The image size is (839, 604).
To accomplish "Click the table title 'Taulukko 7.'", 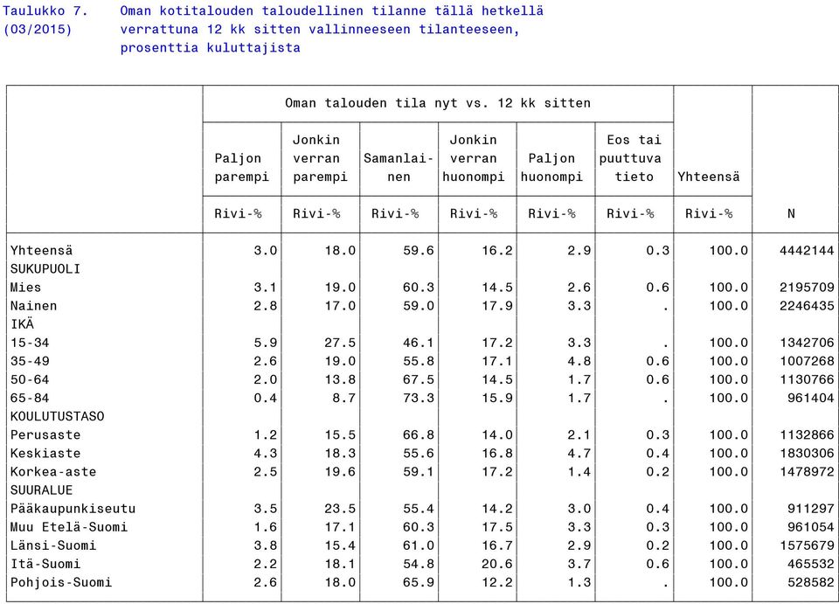I will pos(45,10).
